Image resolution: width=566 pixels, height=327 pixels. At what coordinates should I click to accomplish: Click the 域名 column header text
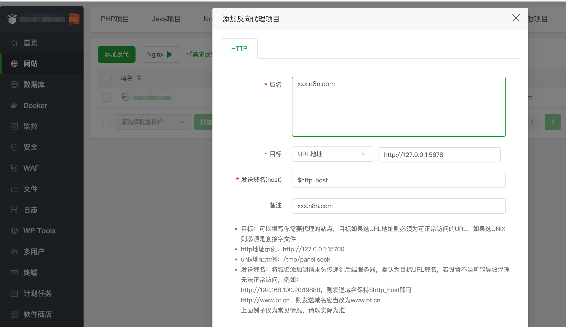pos(127,78)
